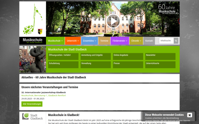Viewport: 199px width, 124px height.
Task: Focus the Inhaltsuche search field
Action: (x=166, y=41)
